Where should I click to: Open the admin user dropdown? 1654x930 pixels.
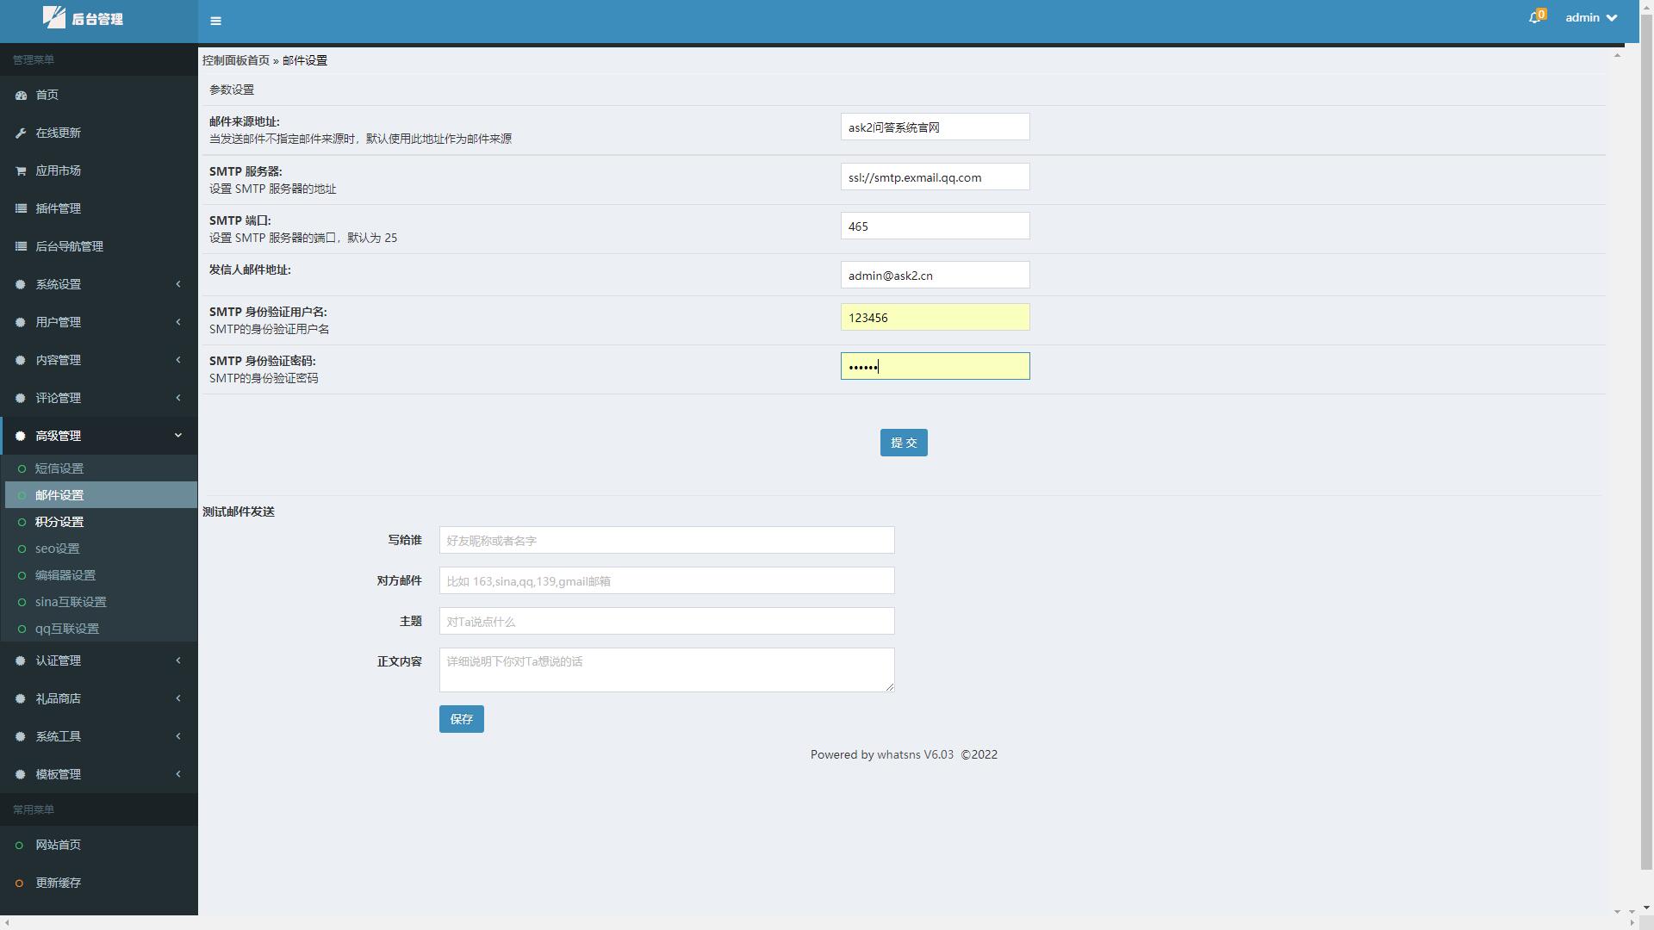pos(1591,18)
